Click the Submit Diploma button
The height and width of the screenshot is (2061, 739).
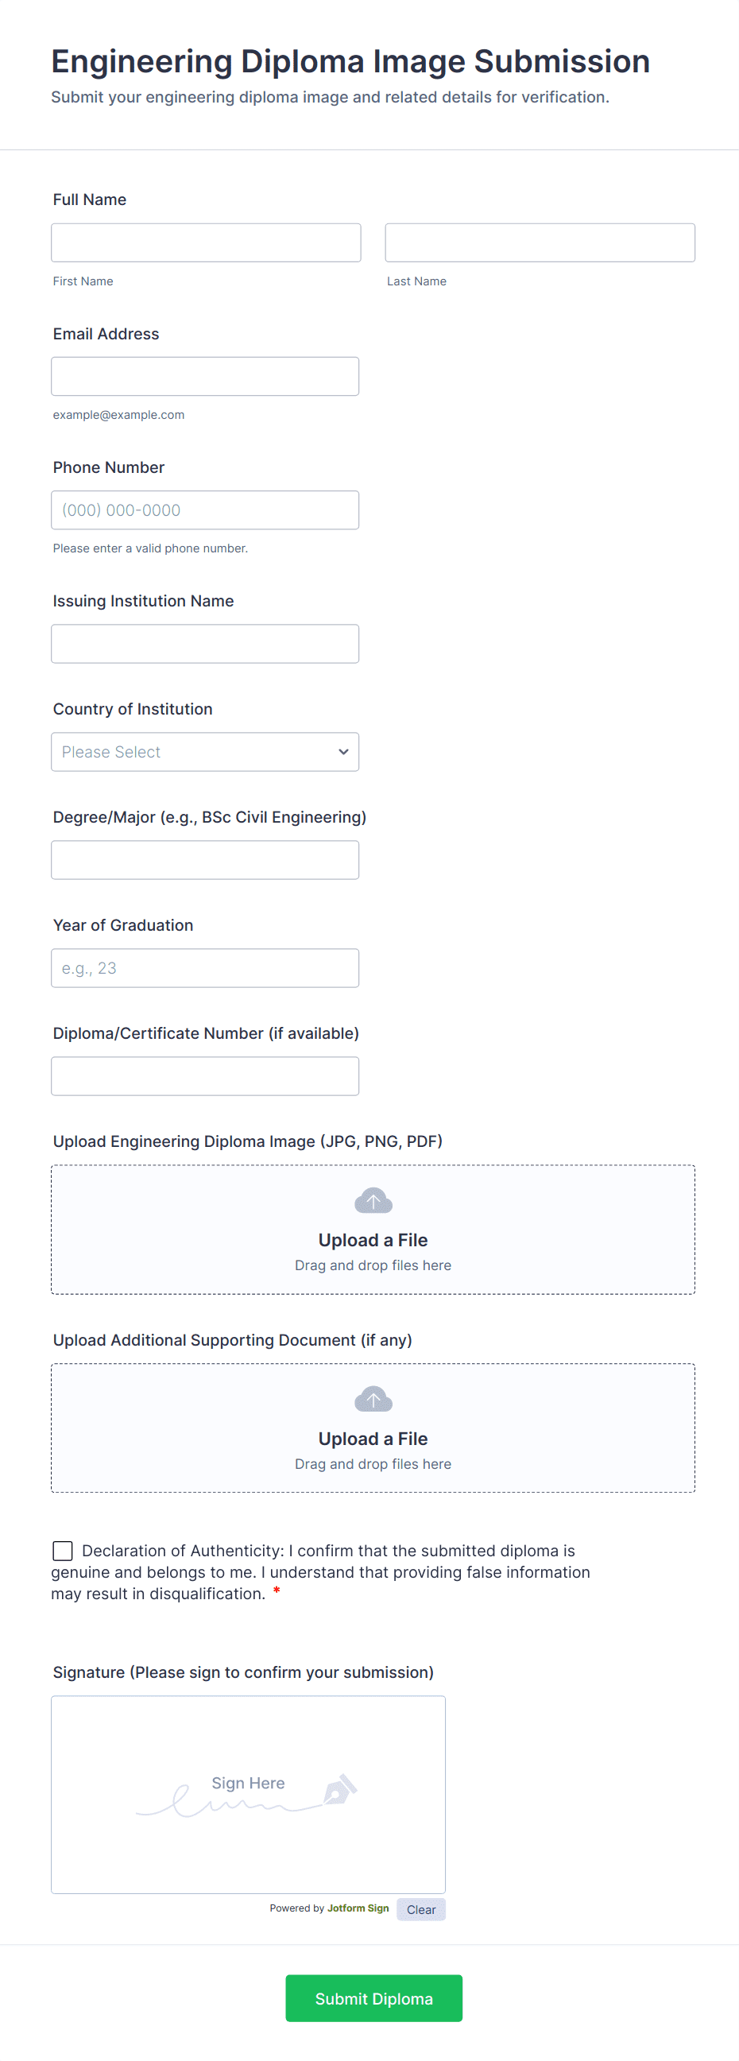pos(373,1997)
